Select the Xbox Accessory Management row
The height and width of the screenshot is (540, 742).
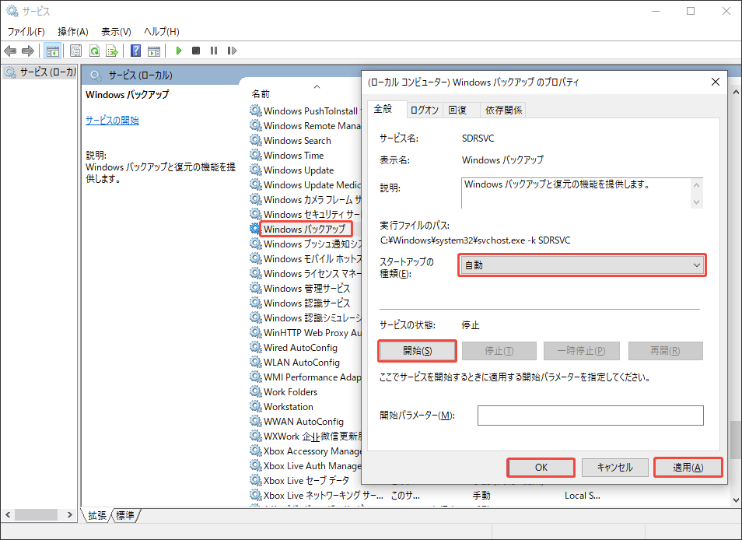pos(306,451)
